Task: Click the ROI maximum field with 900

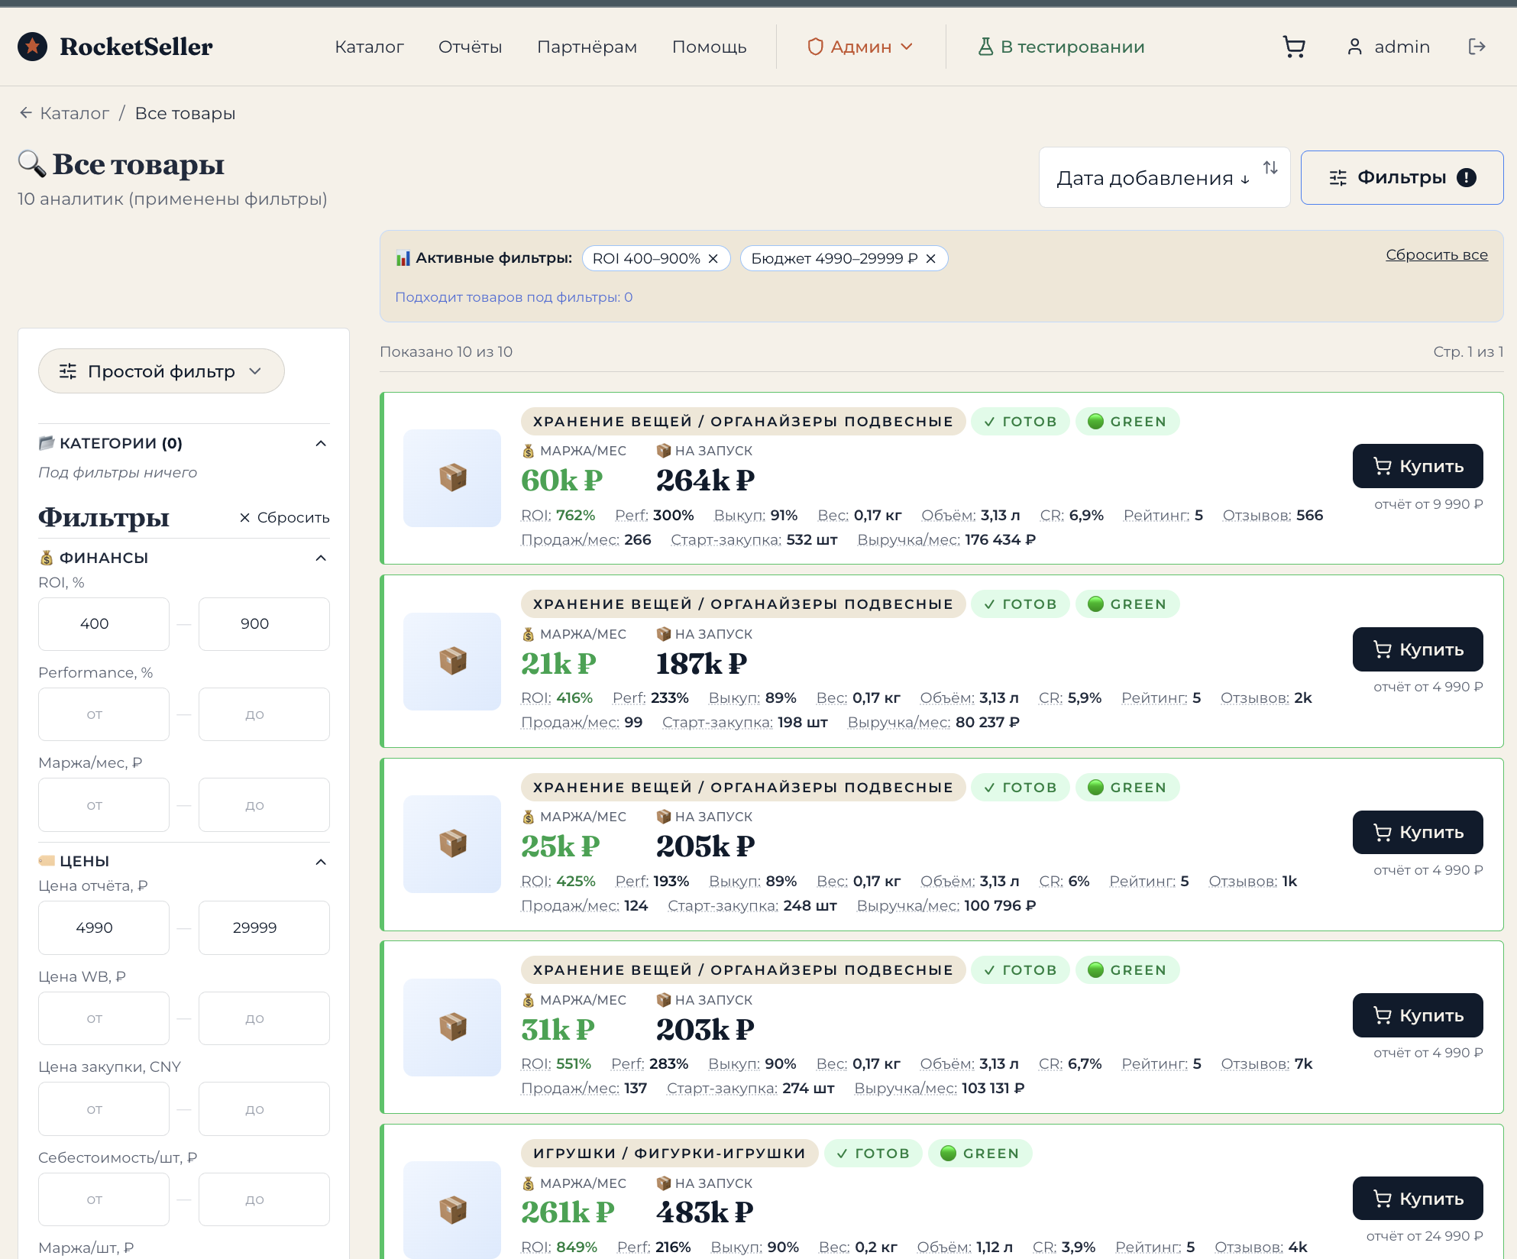Action: pyautogui.click(x=264, y=624)
